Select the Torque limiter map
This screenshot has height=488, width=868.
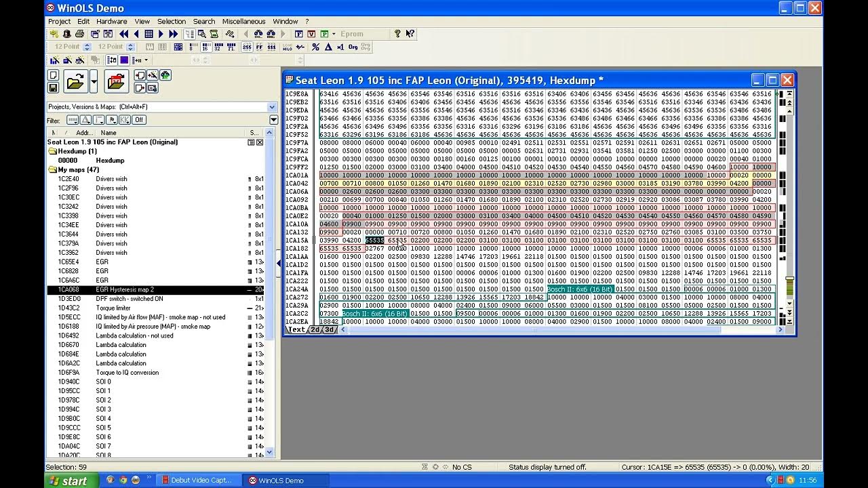pyautogui.click(x=155, y=308)
